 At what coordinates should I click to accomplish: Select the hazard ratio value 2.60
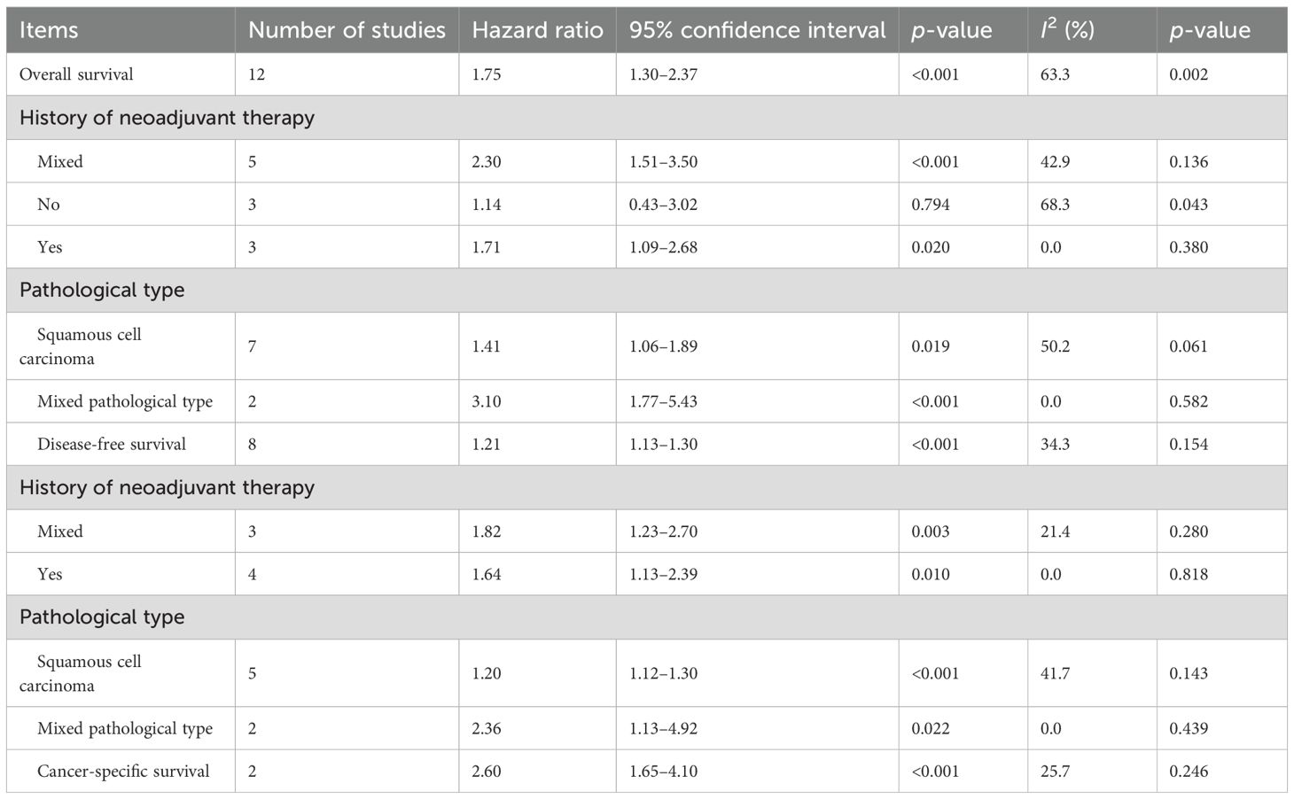pos(487,771)
